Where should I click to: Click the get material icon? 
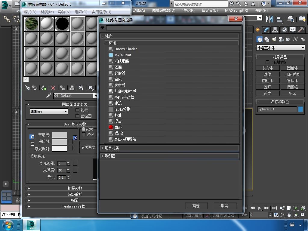pyautogui.click(x=28, y=88)
